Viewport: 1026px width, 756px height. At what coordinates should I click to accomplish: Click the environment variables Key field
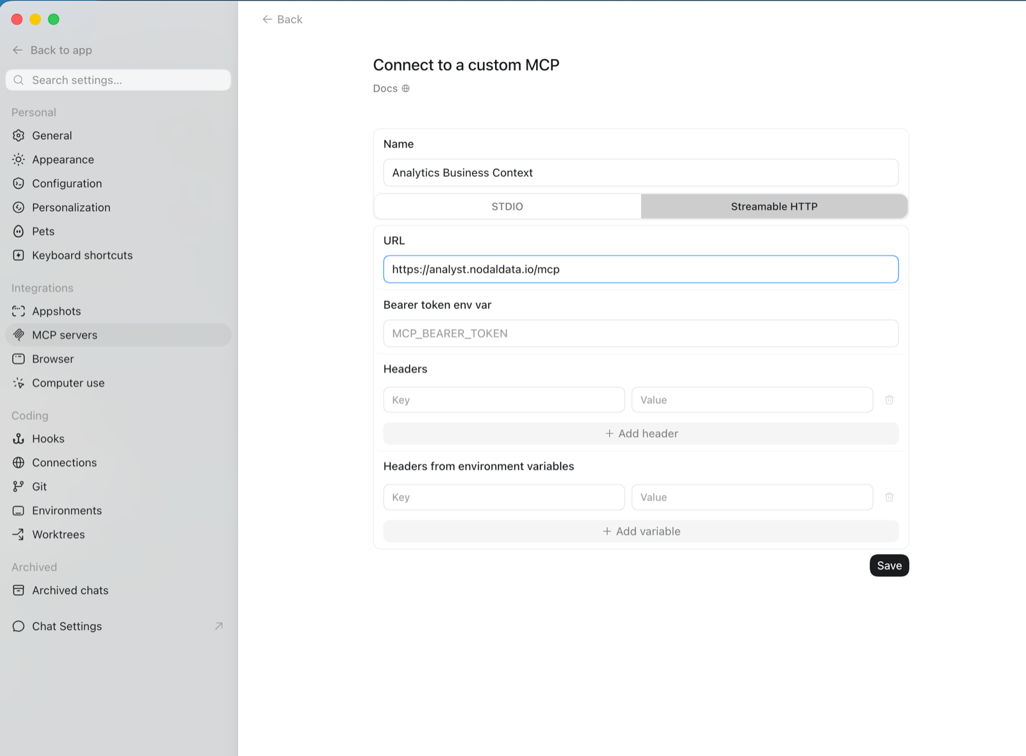click(x=504, y=497)
